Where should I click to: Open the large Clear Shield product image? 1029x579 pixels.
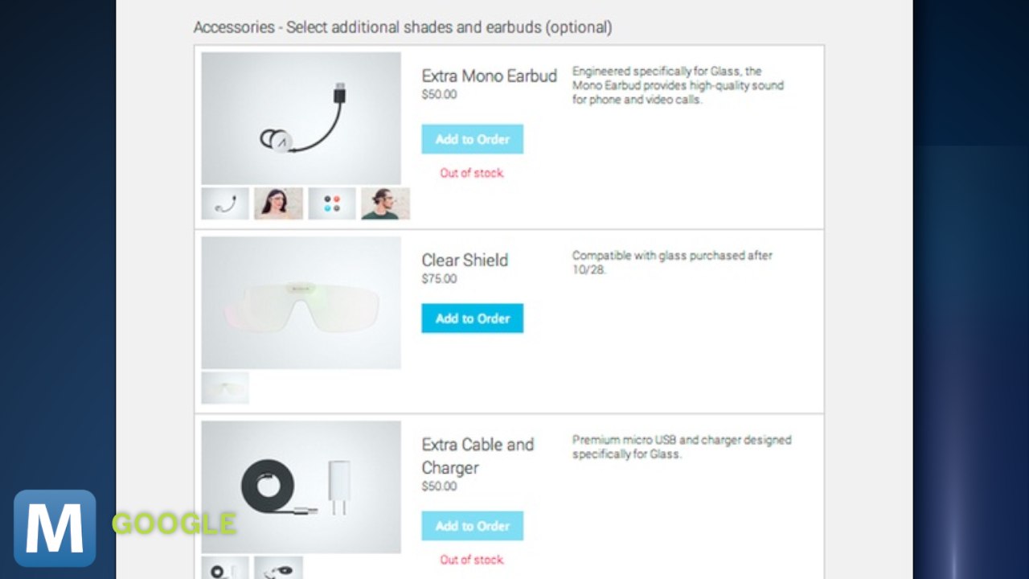pos(301,302)
